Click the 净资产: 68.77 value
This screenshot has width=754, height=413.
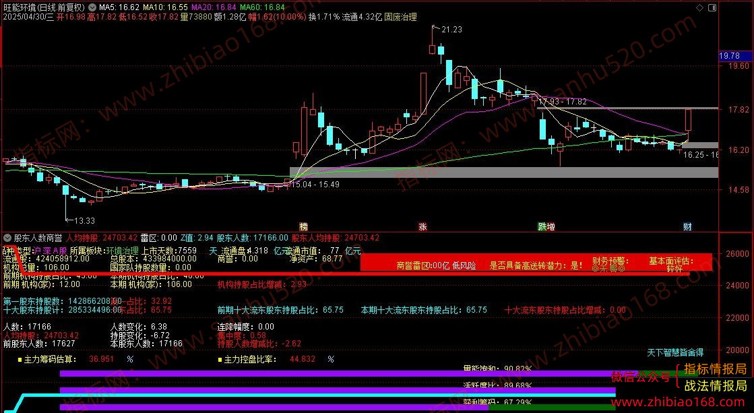pos(316,259)
